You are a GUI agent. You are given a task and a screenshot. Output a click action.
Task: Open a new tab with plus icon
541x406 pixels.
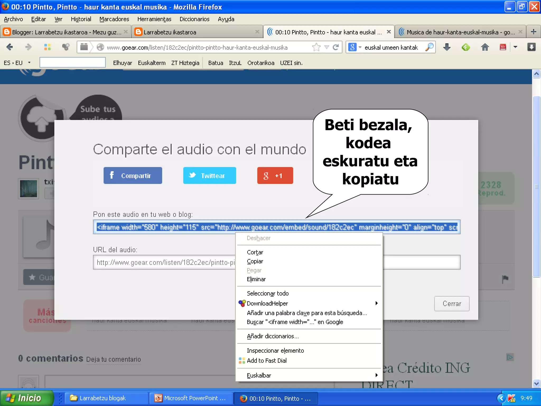533,32
